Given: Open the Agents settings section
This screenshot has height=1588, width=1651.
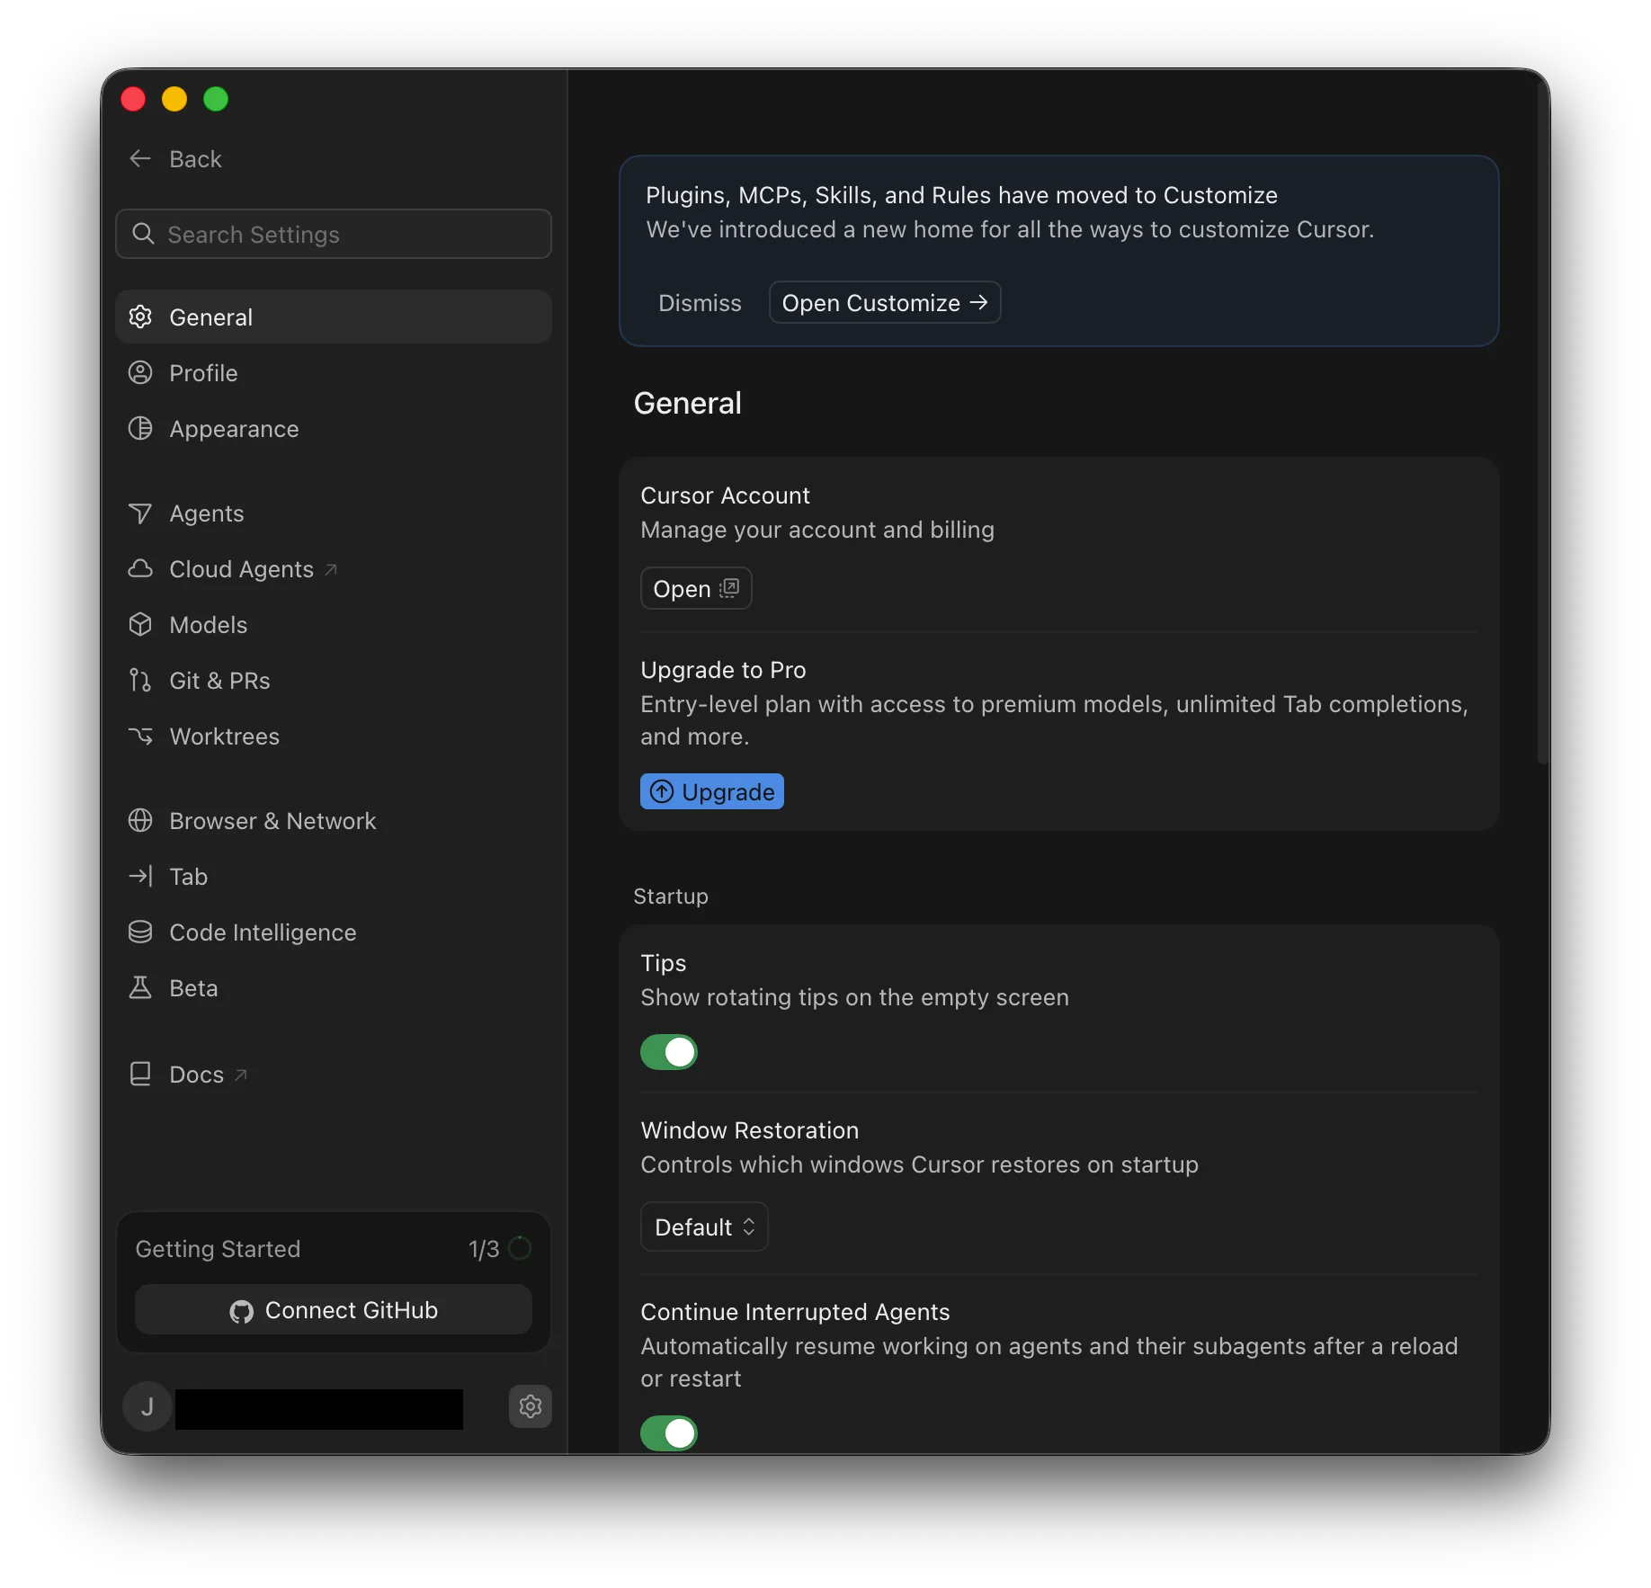Looking at the screenshot, I should 334,513.
